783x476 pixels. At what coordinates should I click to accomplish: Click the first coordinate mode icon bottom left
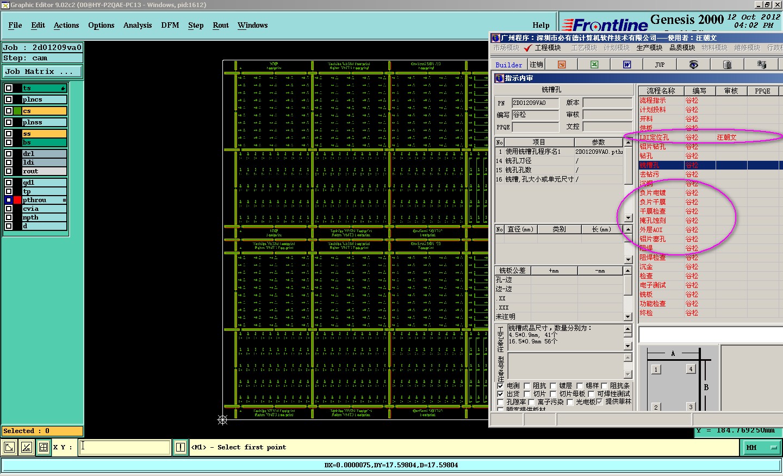tap(9, 447)
